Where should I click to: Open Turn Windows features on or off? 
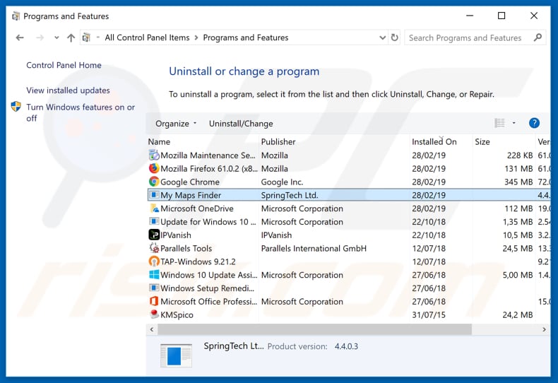pos(81,112)
